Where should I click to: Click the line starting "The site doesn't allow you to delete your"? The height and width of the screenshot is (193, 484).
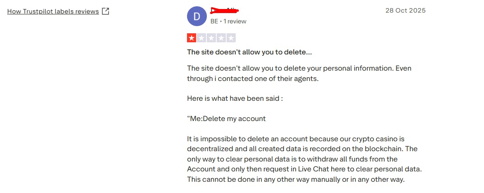[299, 68]
